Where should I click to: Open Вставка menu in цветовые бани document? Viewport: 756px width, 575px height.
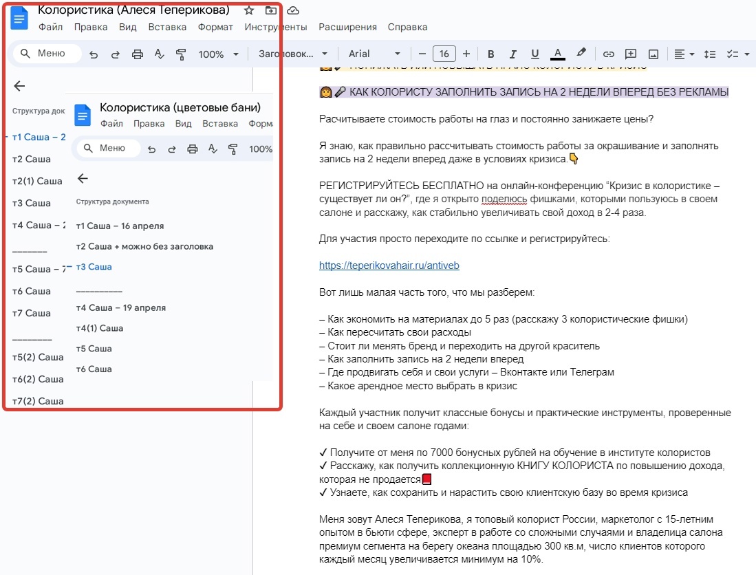tap(220, 124)
